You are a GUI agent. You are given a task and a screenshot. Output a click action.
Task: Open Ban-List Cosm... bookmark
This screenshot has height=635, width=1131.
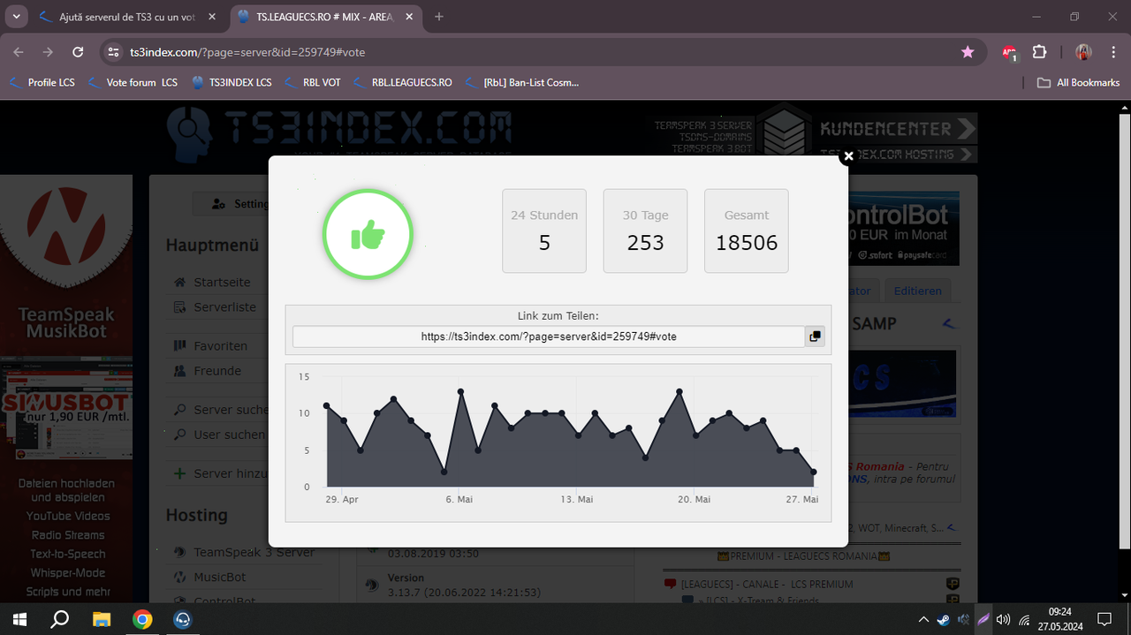(521, 82)
